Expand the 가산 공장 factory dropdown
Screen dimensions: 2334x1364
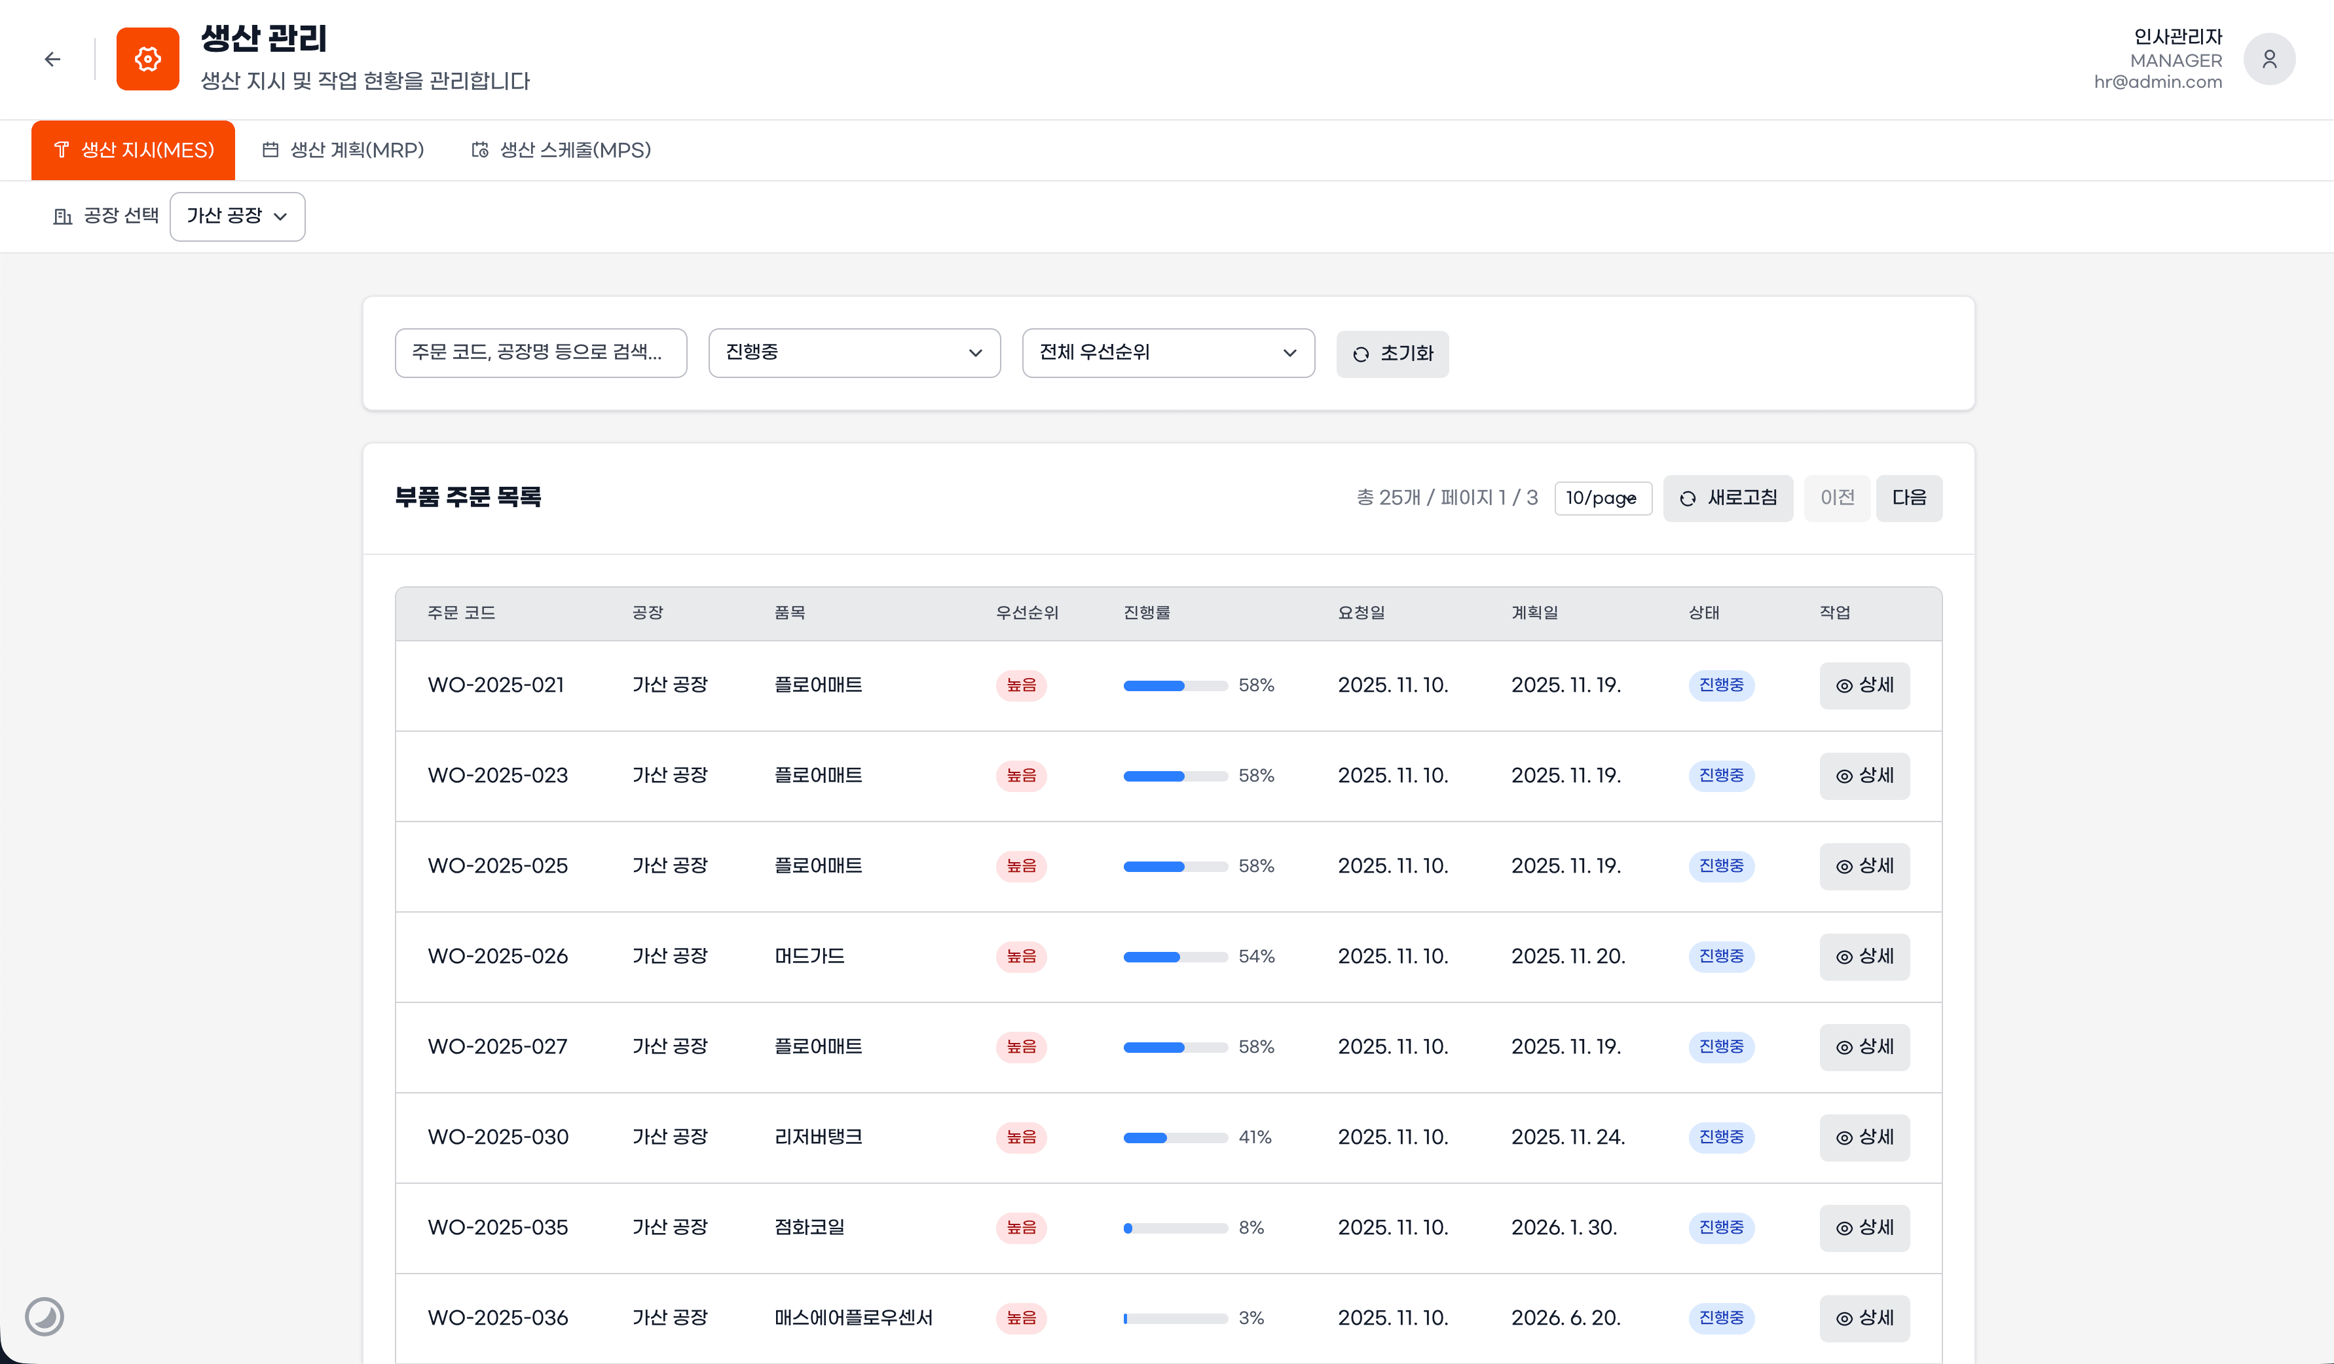pyautogui.click(x=237, y=216)
